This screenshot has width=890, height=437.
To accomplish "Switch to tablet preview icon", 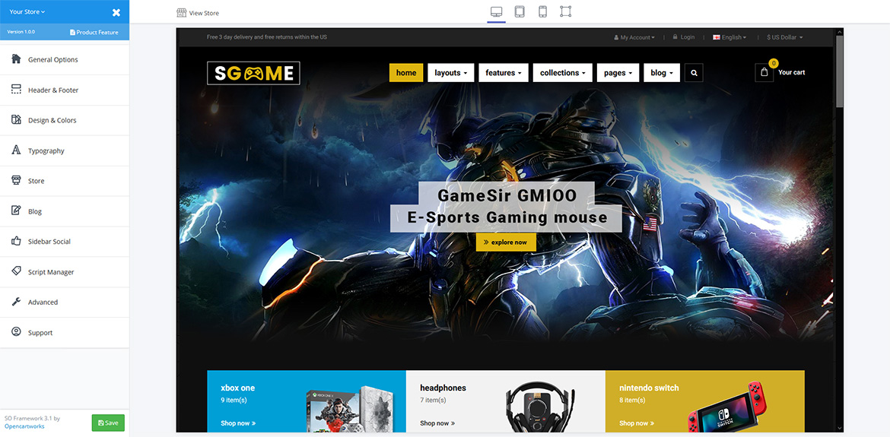I will [x=520, y=11].
